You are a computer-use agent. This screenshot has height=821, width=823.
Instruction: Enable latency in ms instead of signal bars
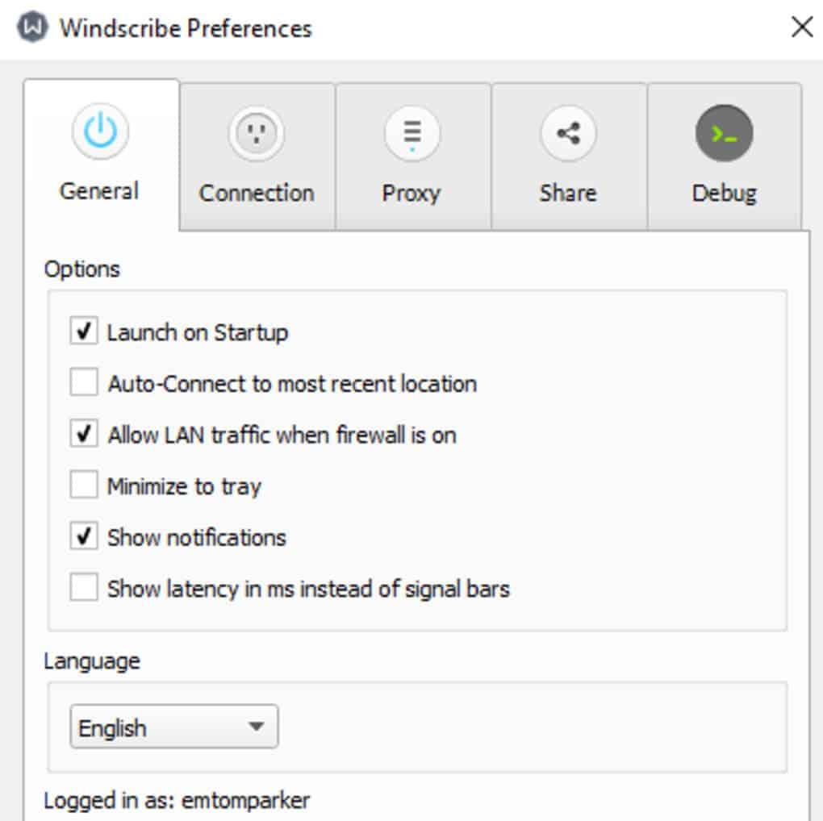(84, 589)
